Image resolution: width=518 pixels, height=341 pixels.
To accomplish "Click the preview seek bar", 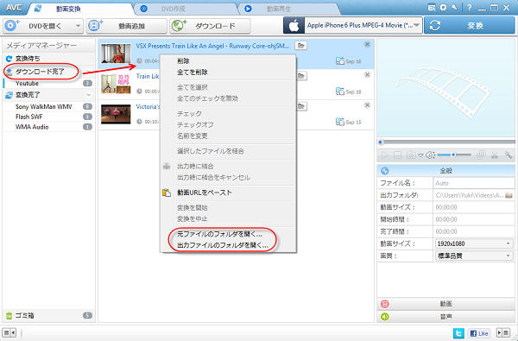I will (446, 142).
